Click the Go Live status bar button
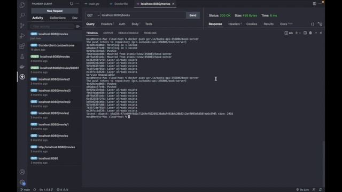The image size is (342, 192). 302,190
